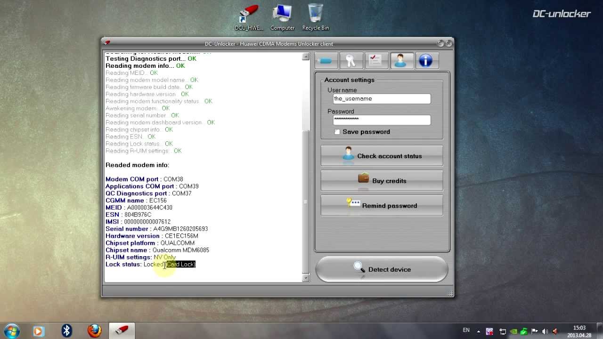This screenshot has height=339, width=603.
Task: Click DC-Unlocker taskbar button
Action: coord(122,331)
